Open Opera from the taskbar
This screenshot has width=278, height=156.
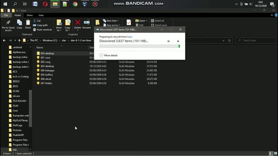45,4
